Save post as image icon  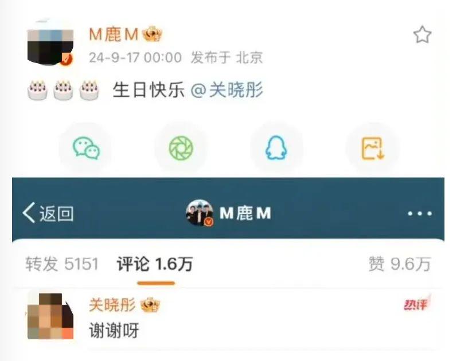tap(372, 148)
